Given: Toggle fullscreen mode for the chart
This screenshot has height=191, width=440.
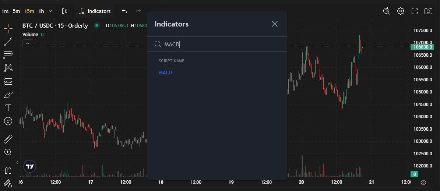Looking at the screenshot, I should click(x=415, y=11).
